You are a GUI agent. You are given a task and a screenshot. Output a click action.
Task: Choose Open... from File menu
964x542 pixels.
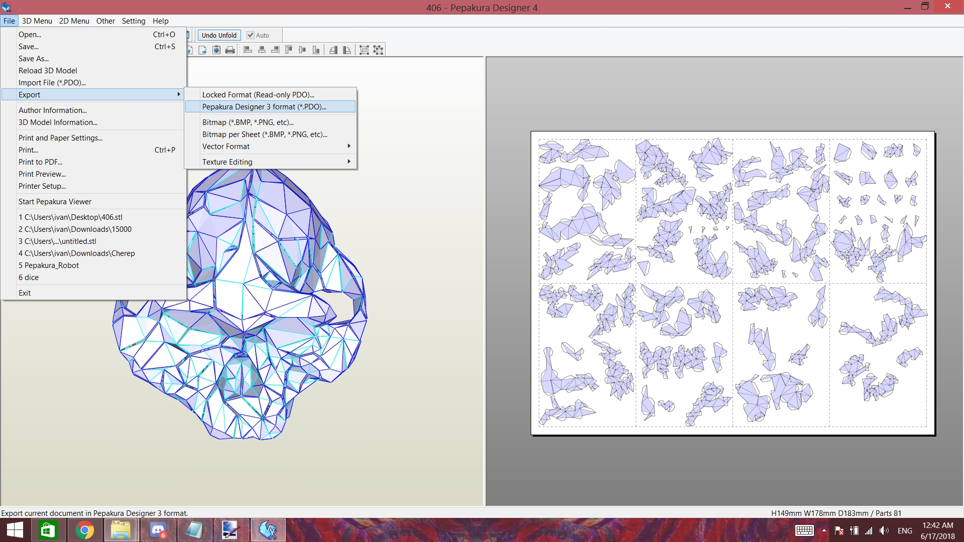[x=93, y=34]
